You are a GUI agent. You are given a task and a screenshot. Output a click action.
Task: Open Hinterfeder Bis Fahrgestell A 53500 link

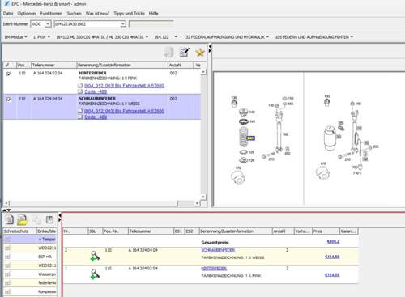pos(124,86)
